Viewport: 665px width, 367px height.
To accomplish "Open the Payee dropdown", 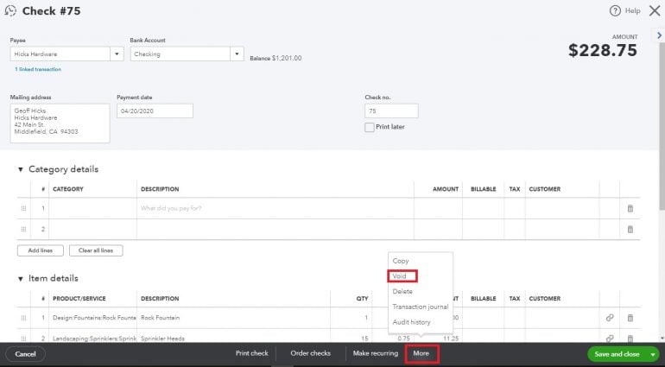I will [x=117, y=54].
